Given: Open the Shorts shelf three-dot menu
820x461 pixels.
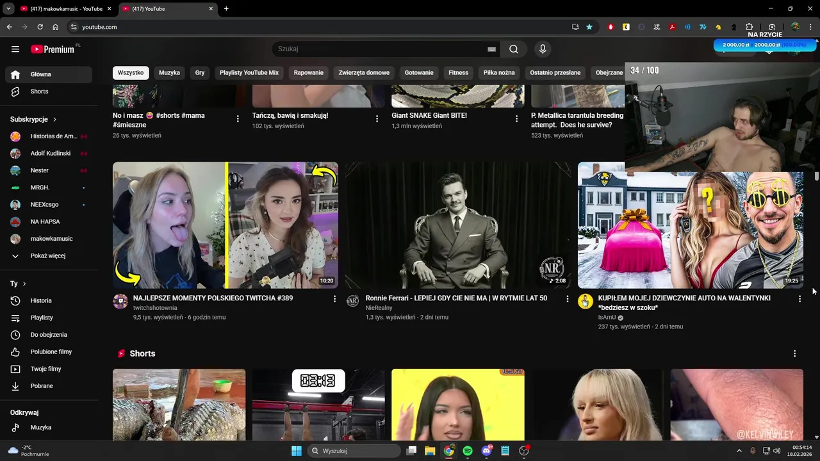Looking at the screenshot, I should tap(794, 353).
